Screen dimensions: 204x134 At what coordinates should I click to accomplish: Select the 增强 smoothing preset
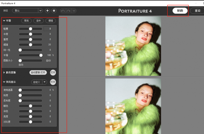[50, 21]
